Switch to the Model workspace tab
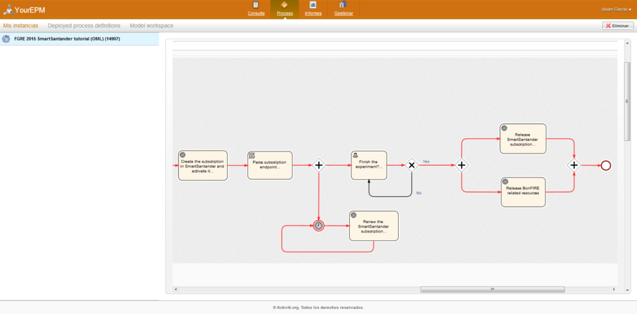637x314 pixels. tap(152, 26)
